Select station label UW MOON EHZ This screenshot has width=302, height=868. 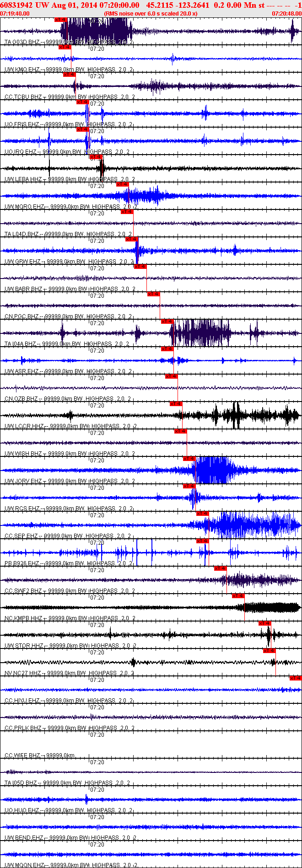(x=25, y=865)
